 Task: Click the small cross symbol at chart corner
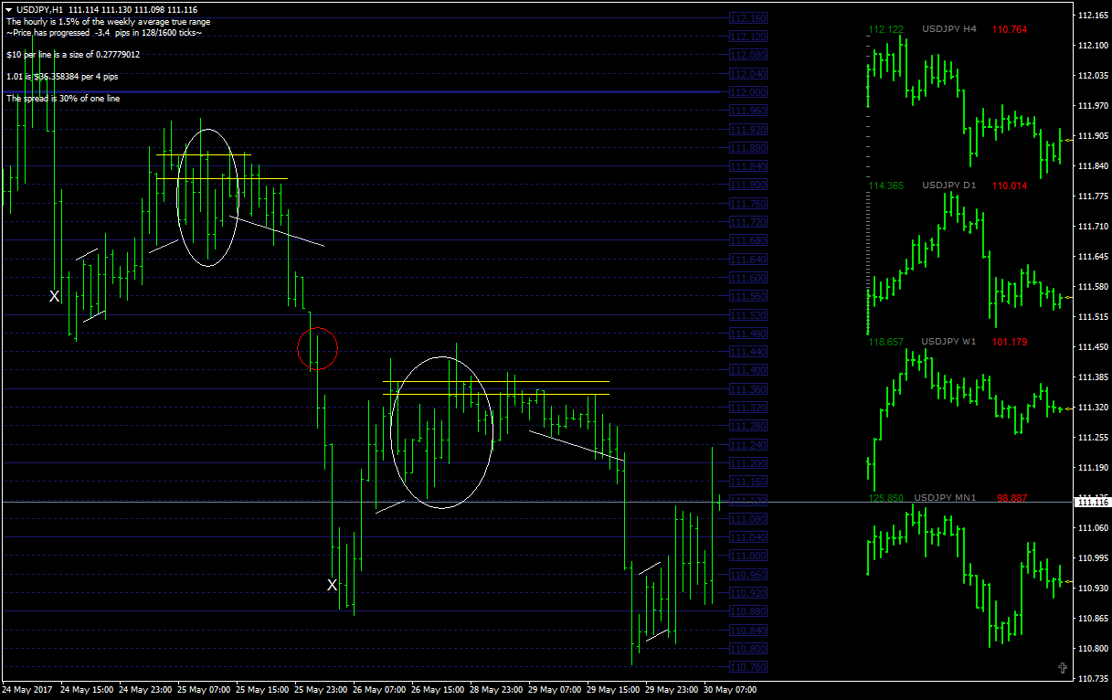click(x=1063, y=669)
